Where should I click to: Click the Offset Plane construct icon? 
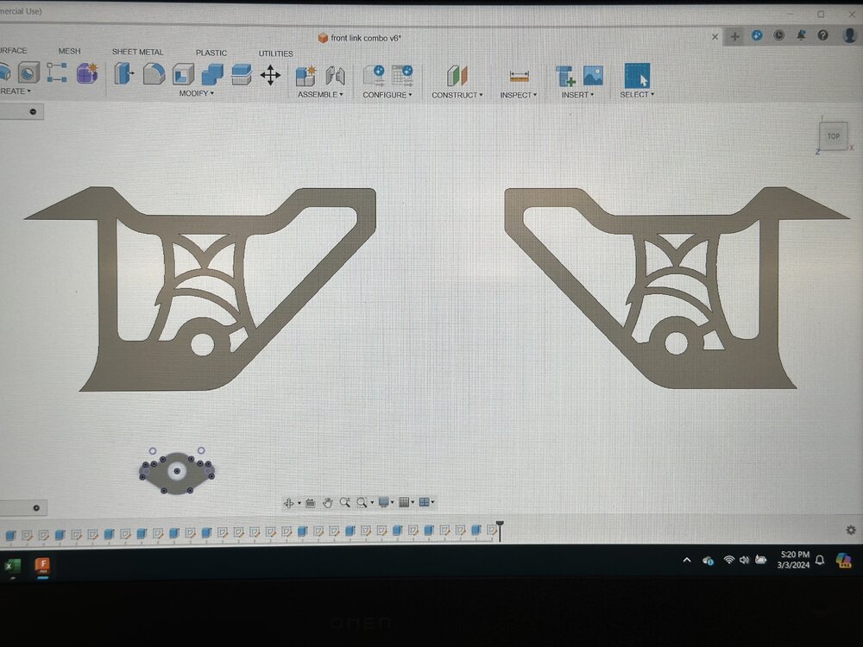tap(457, 76)
